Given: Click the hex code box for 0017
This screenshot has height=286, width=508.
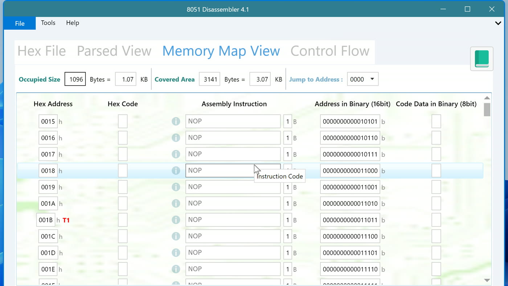Looking at the screenshot, I should (123, 154).
